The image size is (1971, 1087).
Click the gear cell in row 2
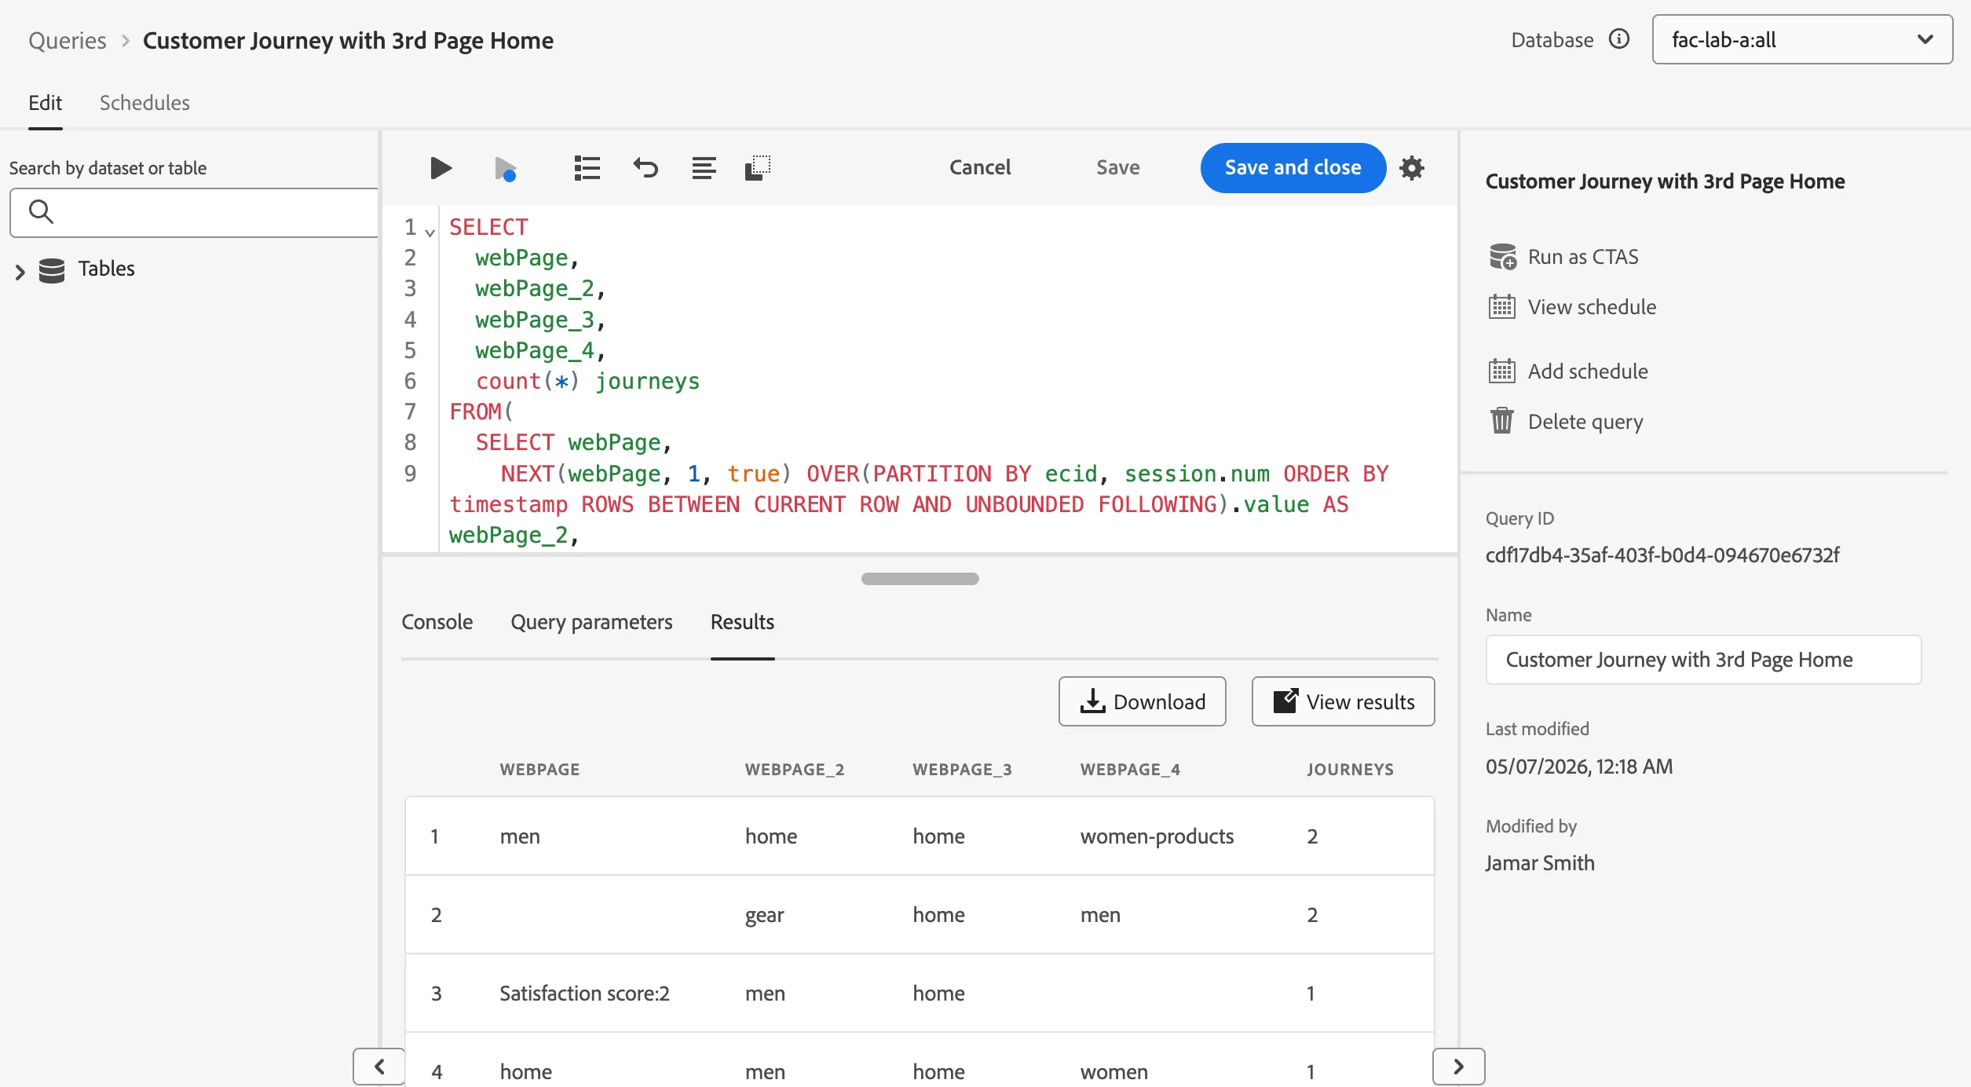[x=764, y=915]
